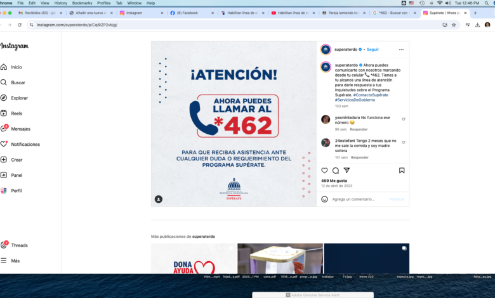The height and width of the screenshot is (298, 495).
Task: Open yasminladura's profile avatar
Action: pyautogui.click(x=326, y=119)
